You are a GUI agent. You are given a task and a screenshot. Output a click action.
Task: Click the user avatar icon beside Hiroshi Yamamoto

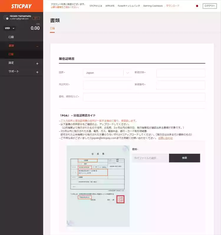click(x=6, y=18)
